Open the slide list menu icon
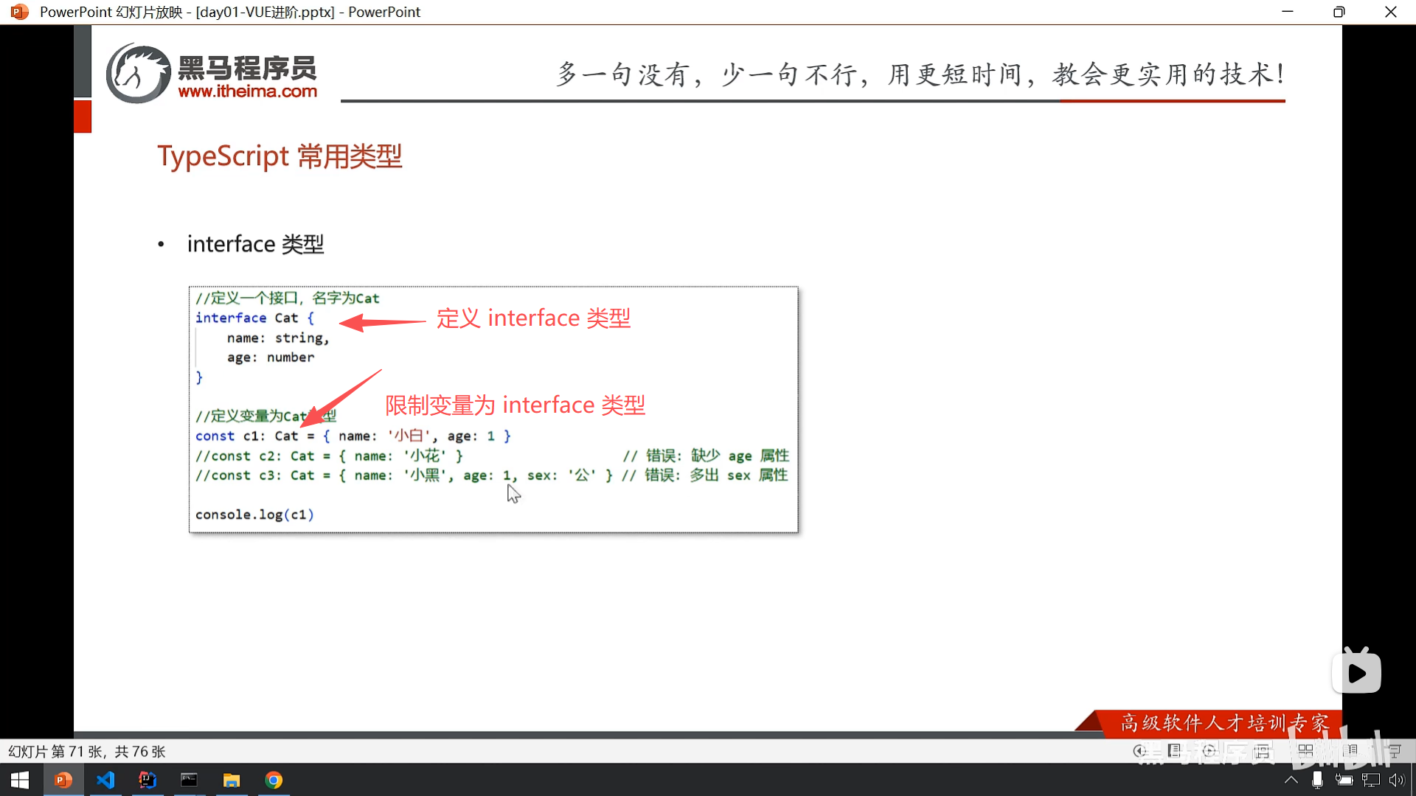Screen dimensions: 1416x796 click(x=1175, y=751)
